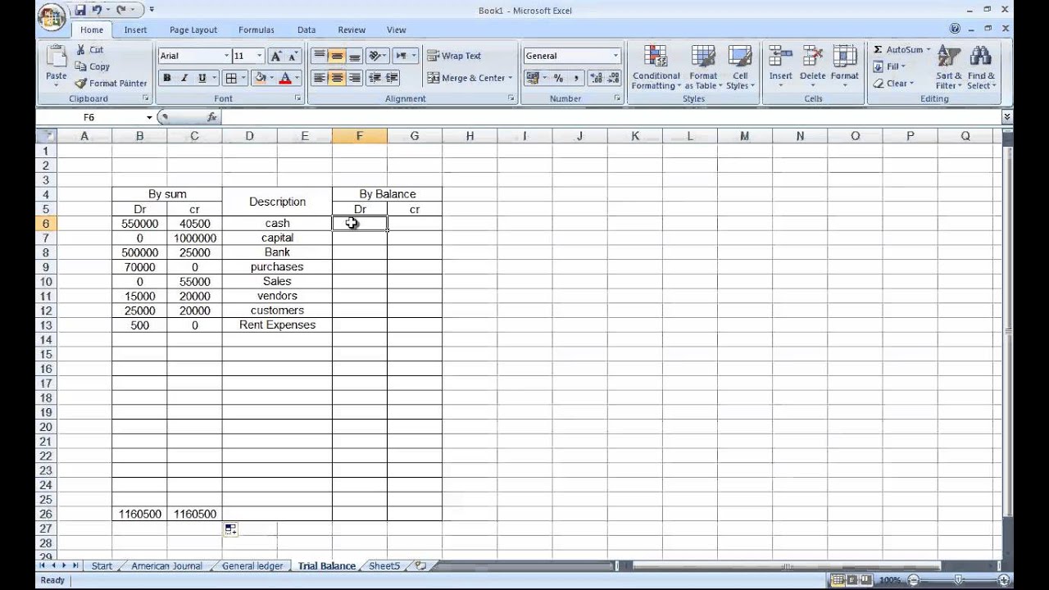Open the Review ribbon tab
The width and height of the screenshot is (1049, 590).
tap(352, 29)
